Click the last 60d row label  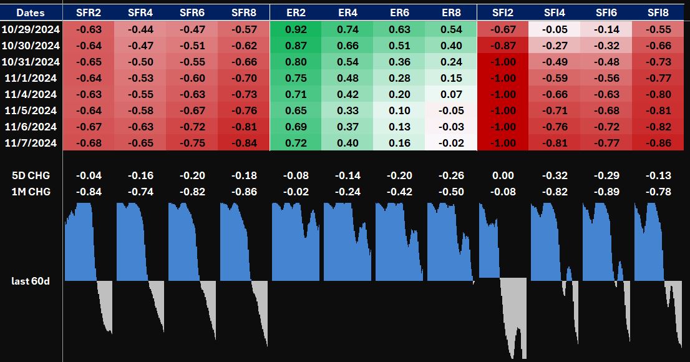click(x=31, y=281)
